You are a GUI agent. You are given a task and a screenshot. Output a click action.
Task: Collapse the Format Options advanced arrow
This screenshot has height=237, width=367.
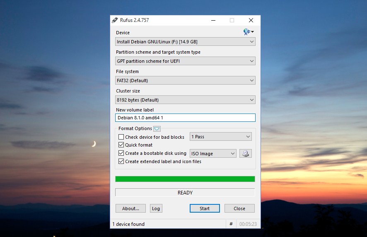[157, 128]
